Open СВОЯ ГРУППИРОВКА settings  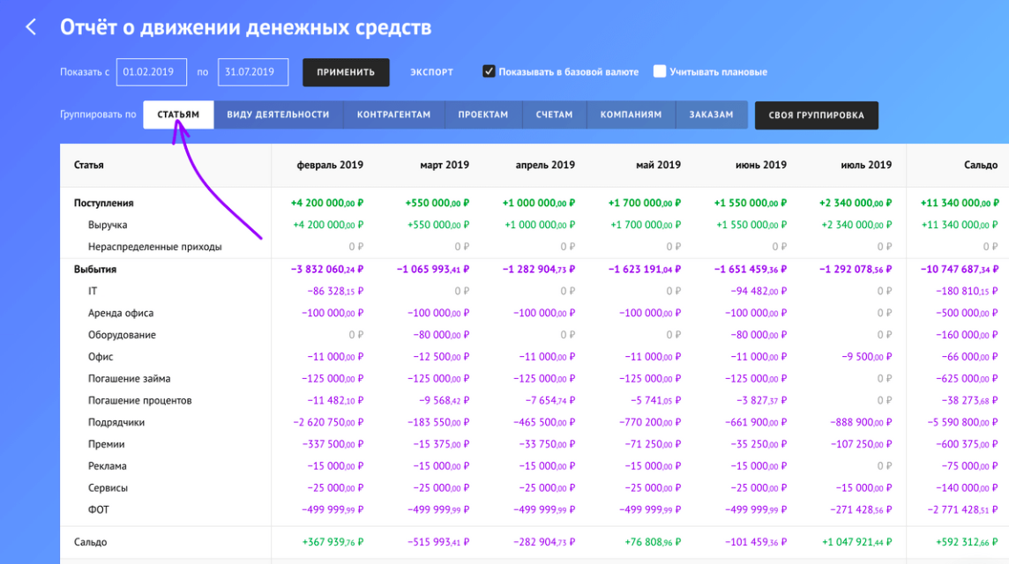click(816, 115)
